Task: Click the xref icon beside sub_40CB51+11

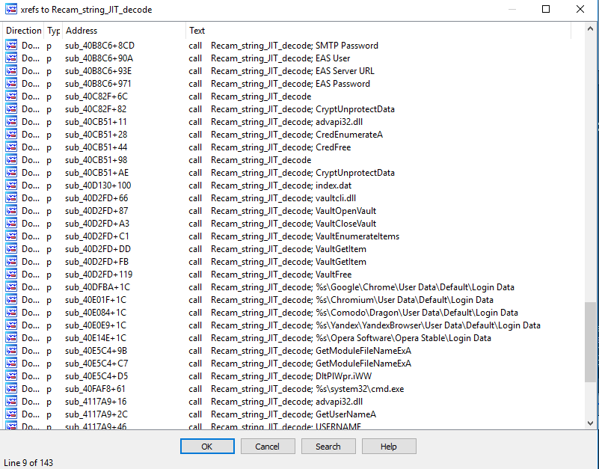Action: pyautogui.click(x=11, y=121)
